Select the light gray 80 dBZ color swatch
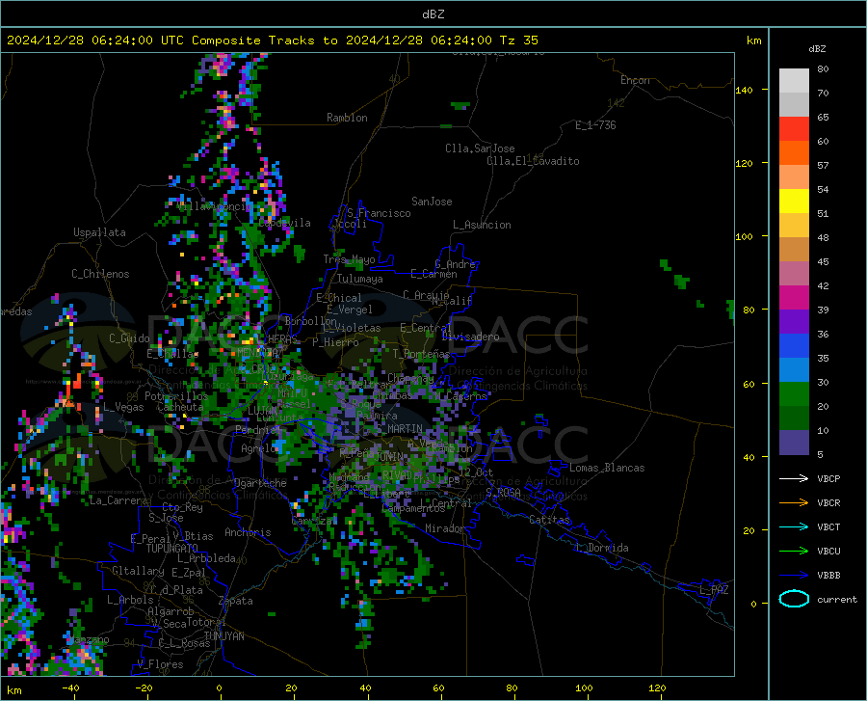Screen dimensions: 867x701 point(794,81)
